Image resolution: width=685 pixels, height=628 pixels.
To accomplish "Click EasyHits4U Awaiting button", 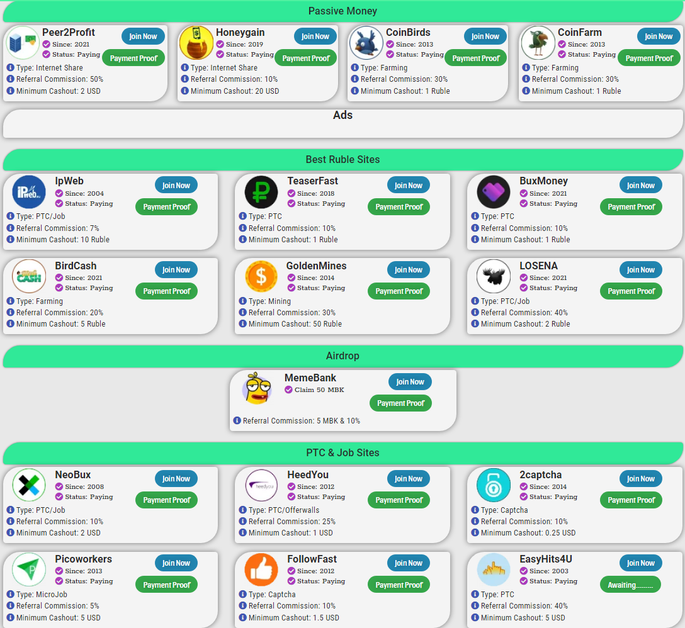I will 630,585.
